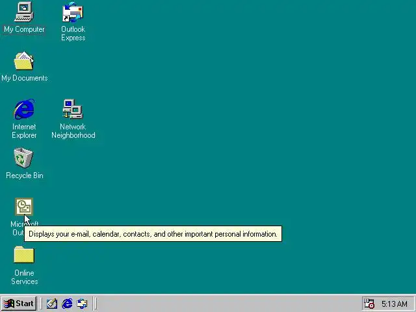Select the Internet Explorer desktop icon
The image size is (416, 312).
[x=24, y=109]
